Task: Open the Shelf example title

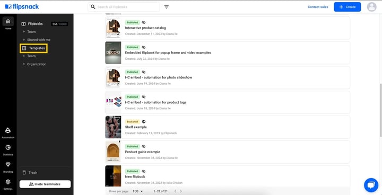Action: click(136, 127)
